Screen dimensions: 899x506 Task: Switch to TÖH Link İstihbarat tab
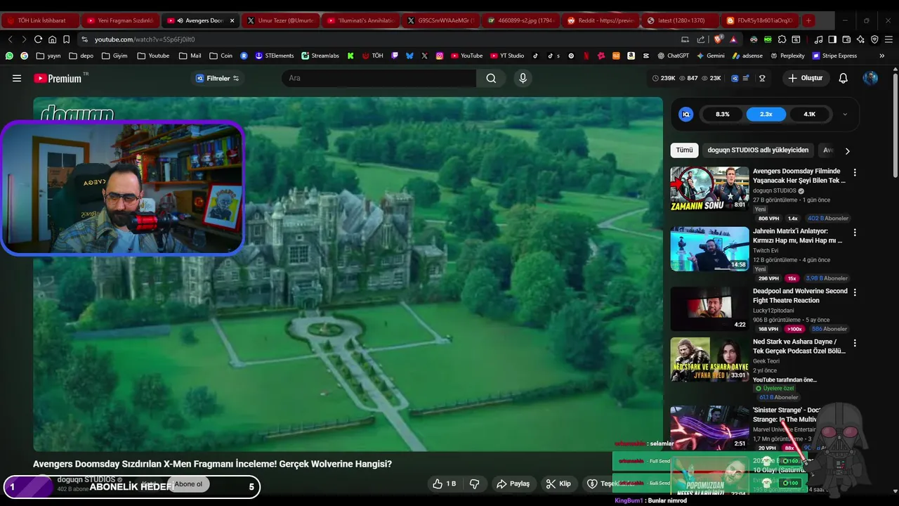(x=40, y=20)
